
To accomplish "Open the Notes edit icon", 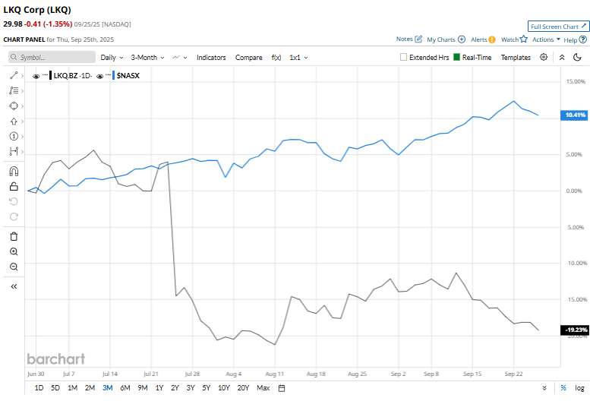I will [418, 39].
